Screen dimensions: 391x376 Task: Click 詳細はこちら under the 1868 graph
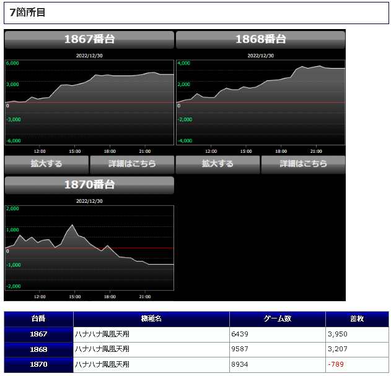[x=303, y=164]
